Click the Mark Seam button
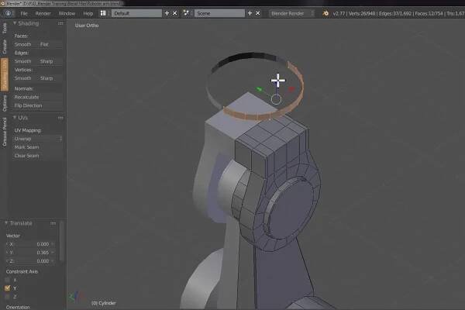Image resolution: width=465 pixels, height=310 pixels. [35, 146]
